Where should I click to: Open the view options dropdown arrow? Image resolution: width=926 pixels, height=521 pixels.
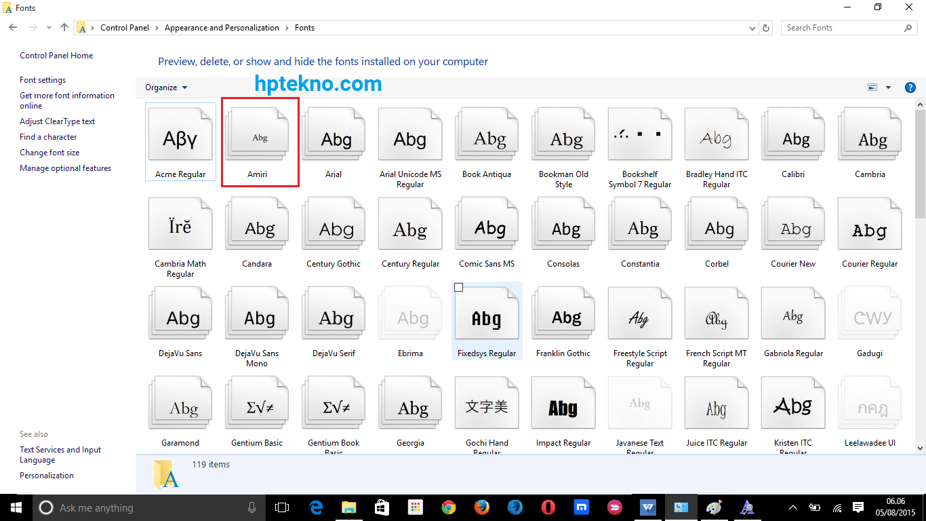[888, 88]
